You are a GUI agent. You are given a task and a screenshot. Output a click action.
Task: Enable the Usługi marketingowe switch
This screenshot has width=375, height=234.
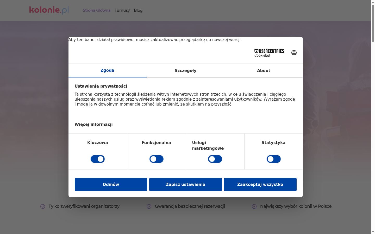click(x=215, y=159)
